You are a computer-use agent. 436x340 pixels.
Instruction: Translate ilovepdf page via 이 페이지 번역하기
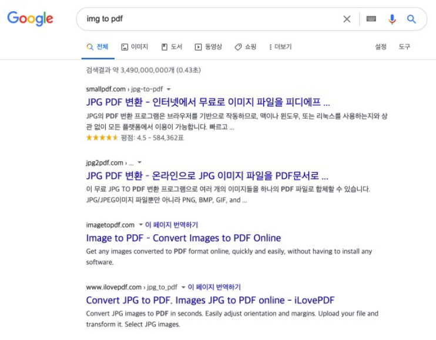click(214, 287)
